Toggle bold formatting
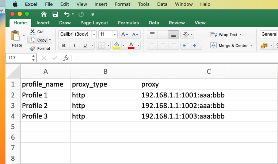278x164 pixels. 64,45
